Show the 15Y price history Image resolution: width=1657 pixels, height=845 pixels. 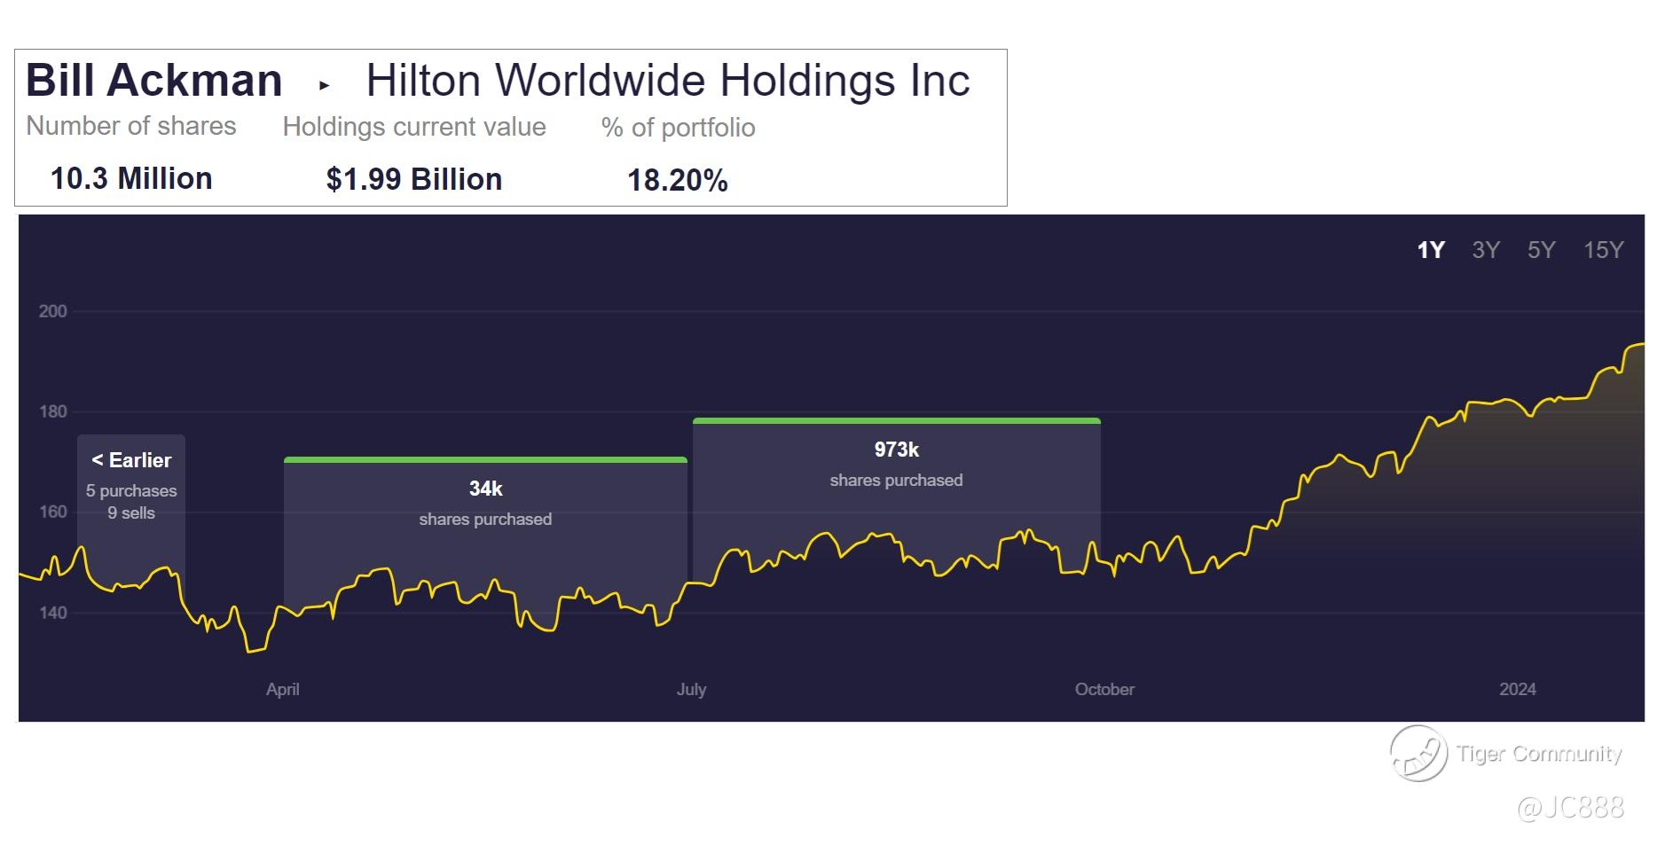(1603, 250)
